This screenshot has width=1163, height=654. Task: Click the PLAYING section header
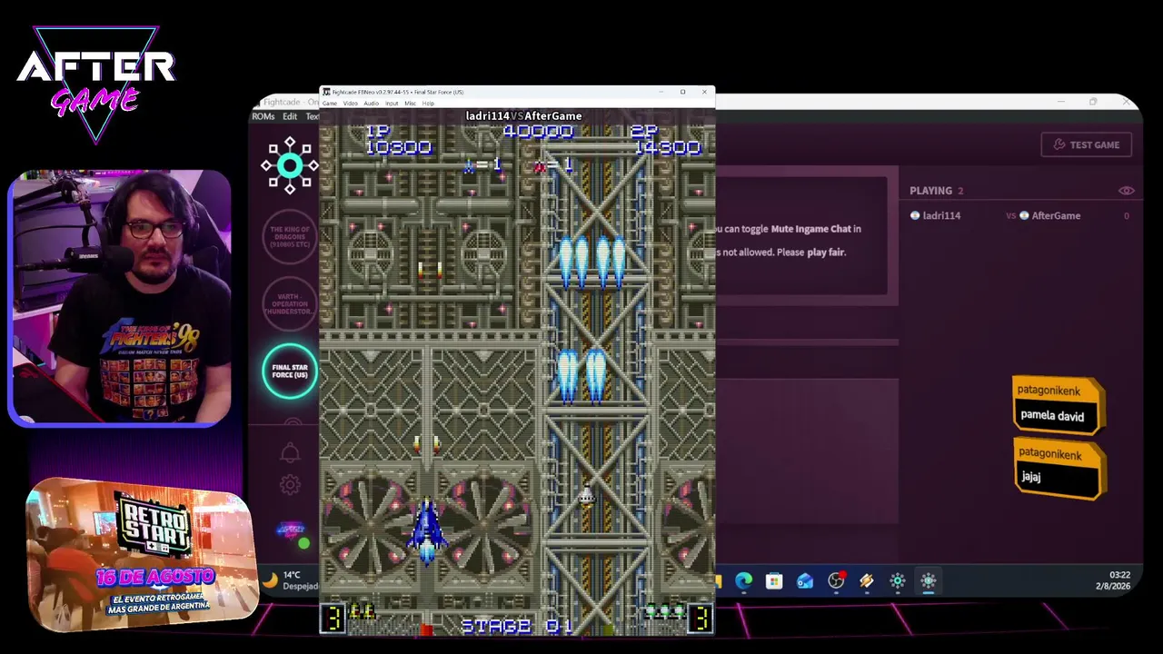coord(936,191)
